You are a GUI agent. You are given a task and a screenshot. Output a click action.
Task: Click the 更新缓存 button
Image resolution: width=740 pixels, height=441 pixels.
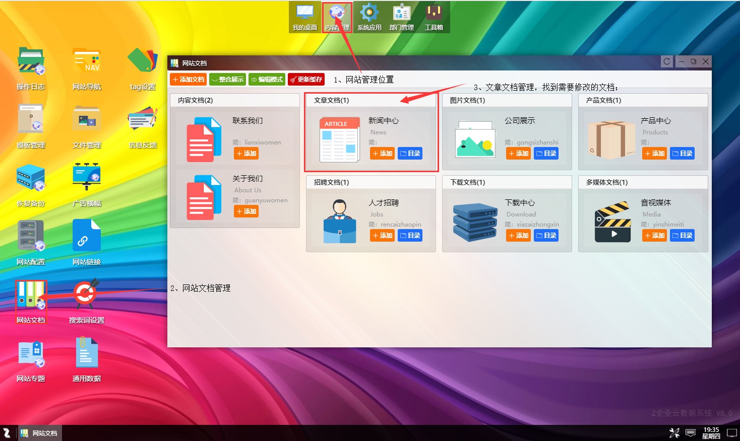point(306,80)
